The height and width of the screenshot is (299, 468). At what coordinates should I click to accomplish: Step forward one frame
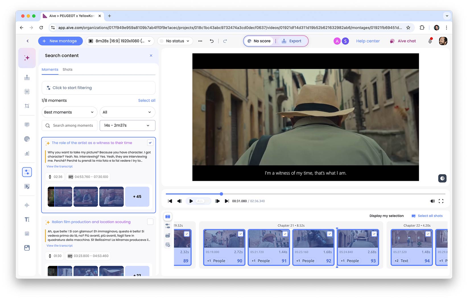[x=218, y=201]
